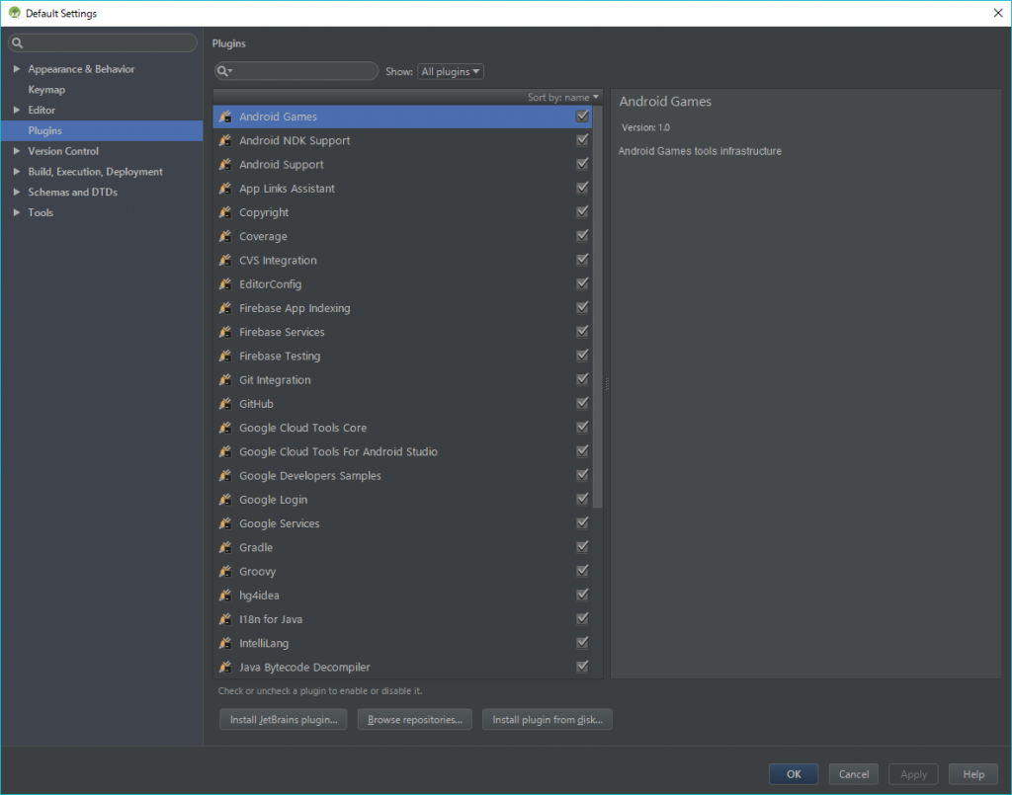This screenshot has width=1012, height=795.
Task: Expand the Build, Execution, Deployment arrow
Action: [17, 172]
